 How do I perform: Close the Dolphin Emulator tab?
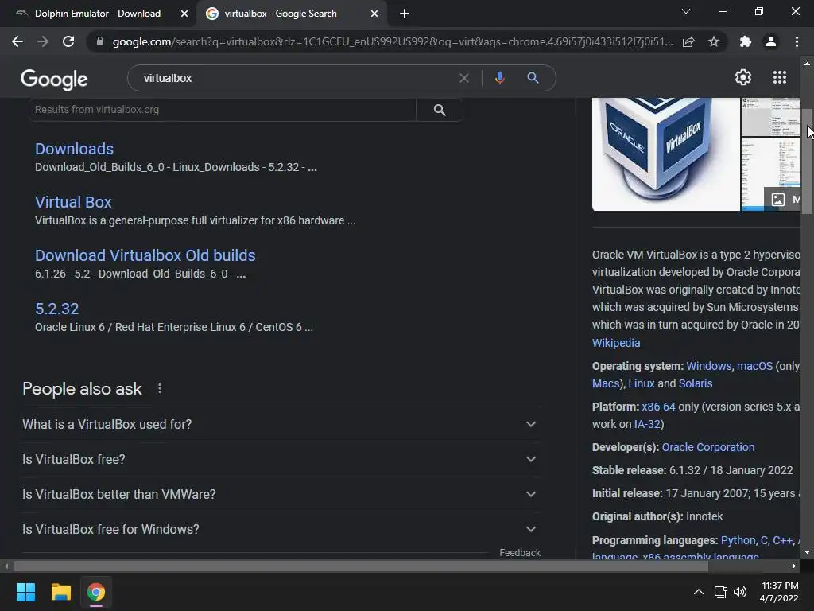[x=184, y=14]
